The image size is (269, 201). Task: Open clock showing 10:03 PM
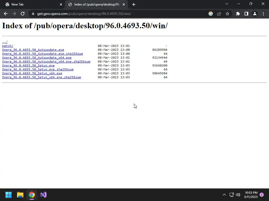[x=251, y=195]
